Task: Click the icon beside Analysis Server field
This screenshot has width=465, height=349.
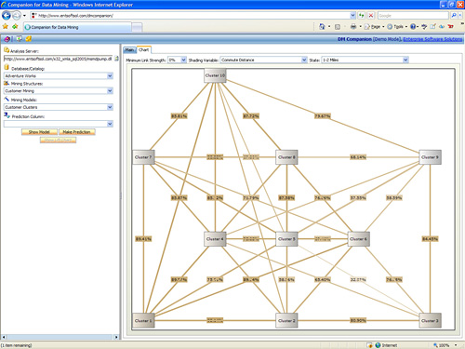Action: [116, 59]
